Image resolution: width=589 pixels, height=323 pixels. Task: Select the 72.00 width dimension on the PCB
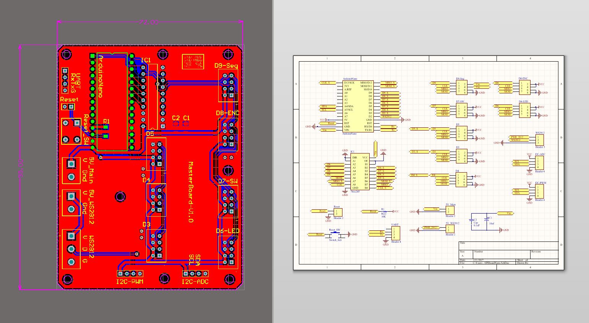point(149,23)
